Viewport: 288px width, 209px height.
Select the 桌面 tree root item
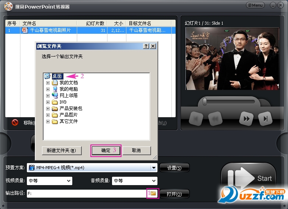tap(57, 76)
